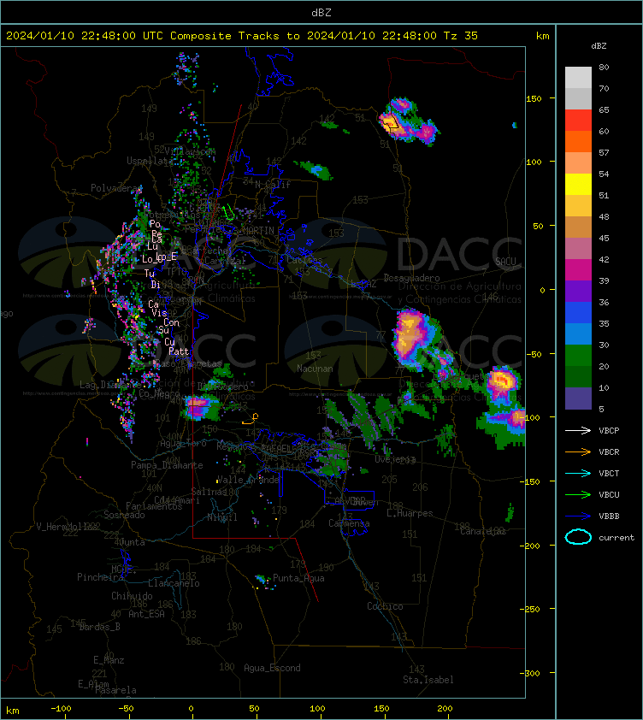This screenshot has width=643, height=720.
Task: Click the 'dBZ' label above the color scale
Action: point(599,46)
